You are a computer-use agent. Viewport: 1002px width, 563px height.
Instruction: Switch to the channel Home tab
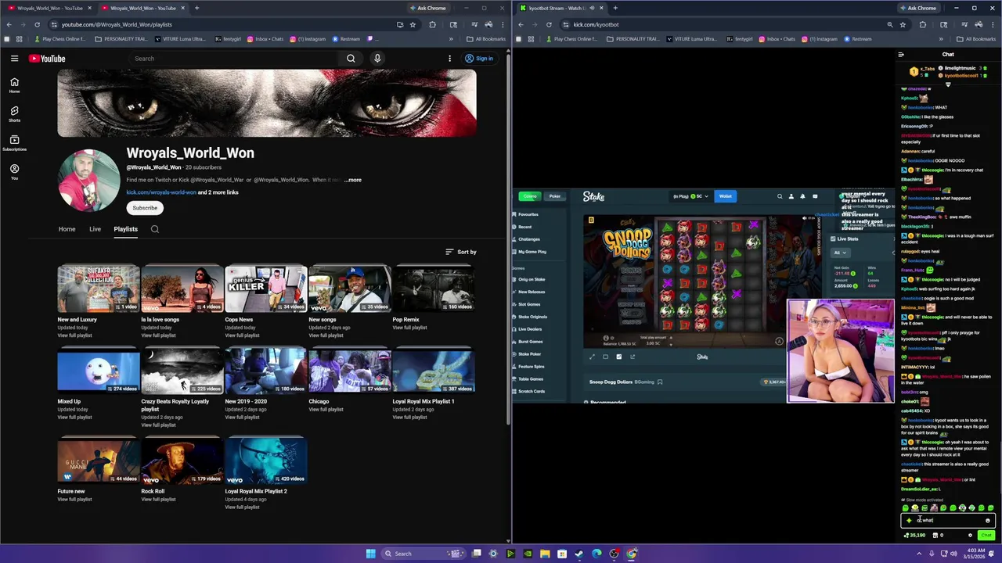[67, 229]
